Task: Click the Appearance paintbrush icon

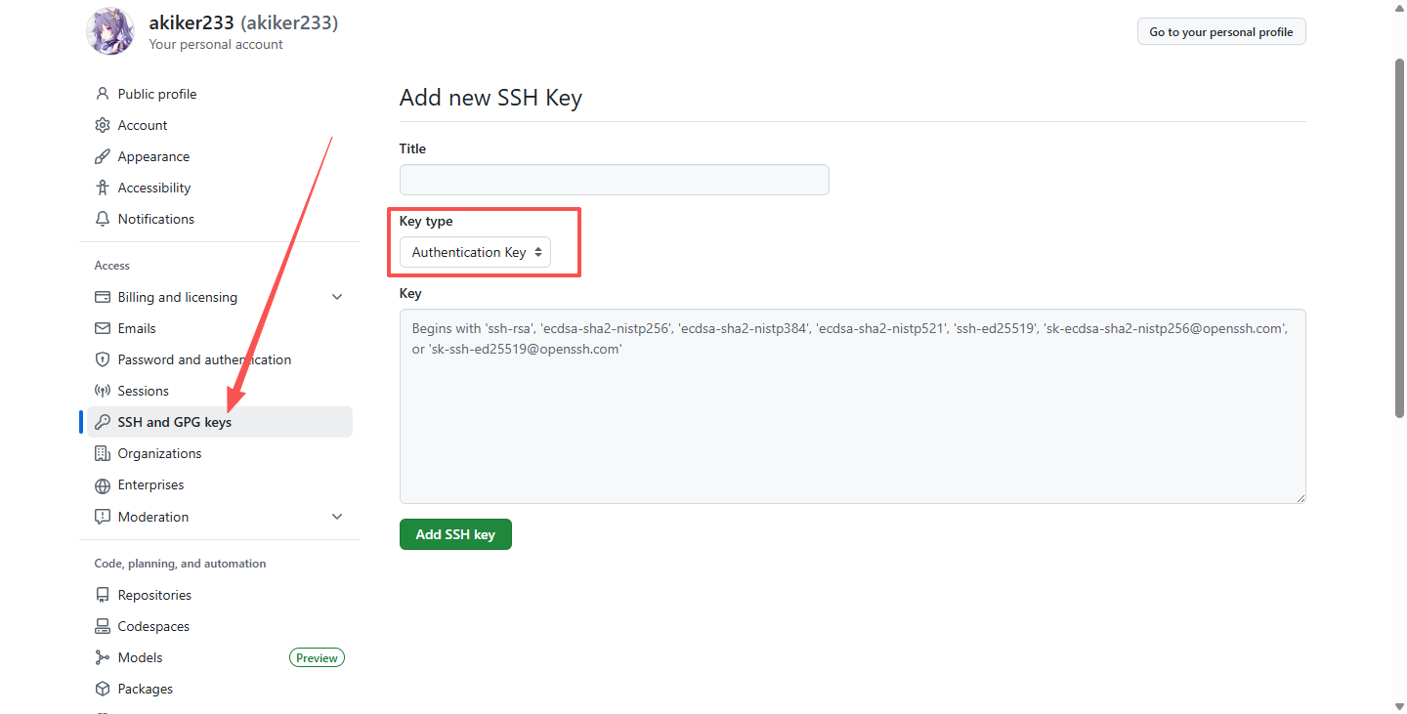Action: (102, 156)
